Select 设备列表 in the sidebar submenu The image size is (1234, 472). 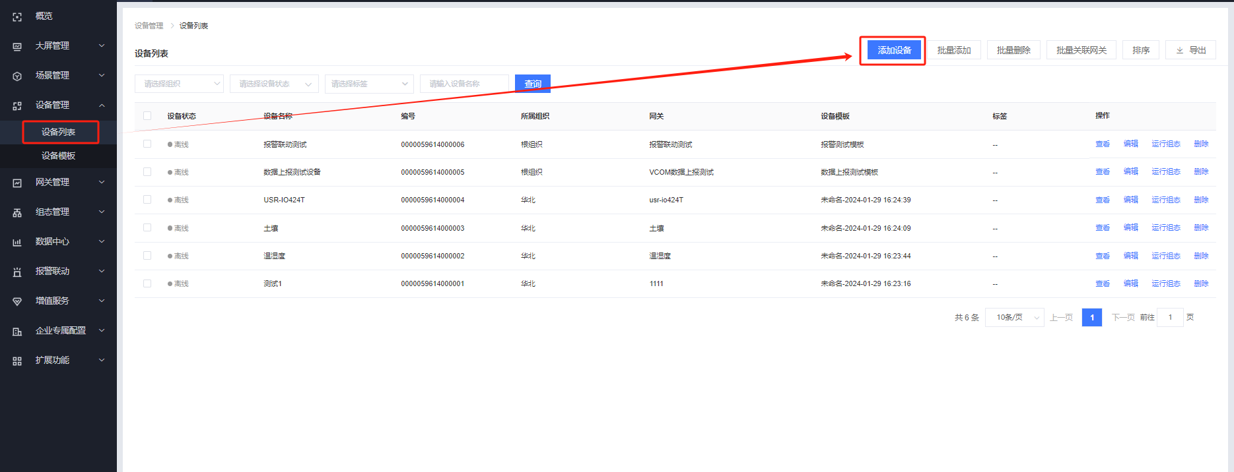click(59, 132)
